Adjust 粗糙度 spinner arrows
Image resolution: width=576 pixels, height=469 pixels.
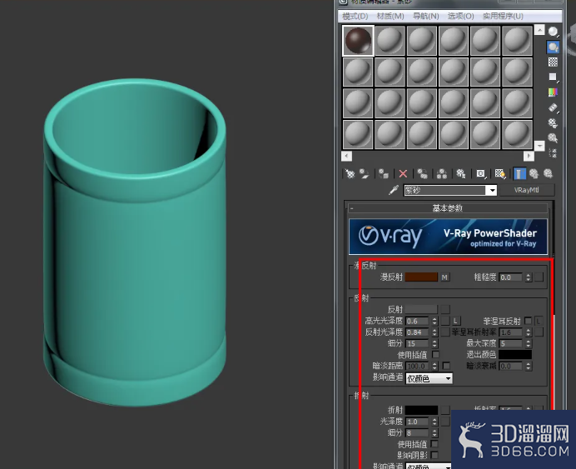529,277
